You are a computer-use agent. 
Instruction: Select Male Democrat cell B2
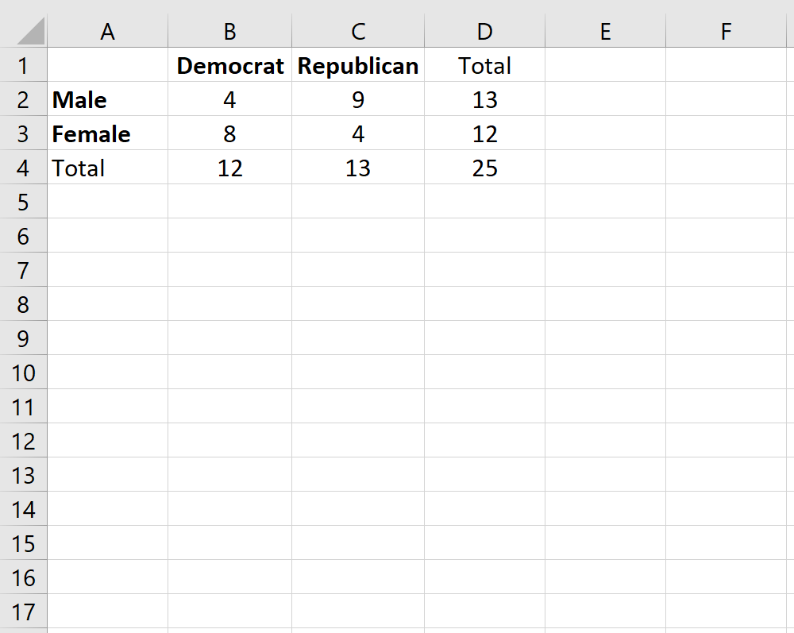pos(229,100)
